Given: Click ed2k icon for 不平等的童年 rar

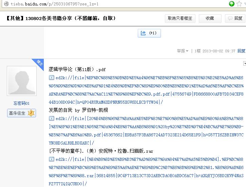Looking at the screenshot, I should (52, 159).
